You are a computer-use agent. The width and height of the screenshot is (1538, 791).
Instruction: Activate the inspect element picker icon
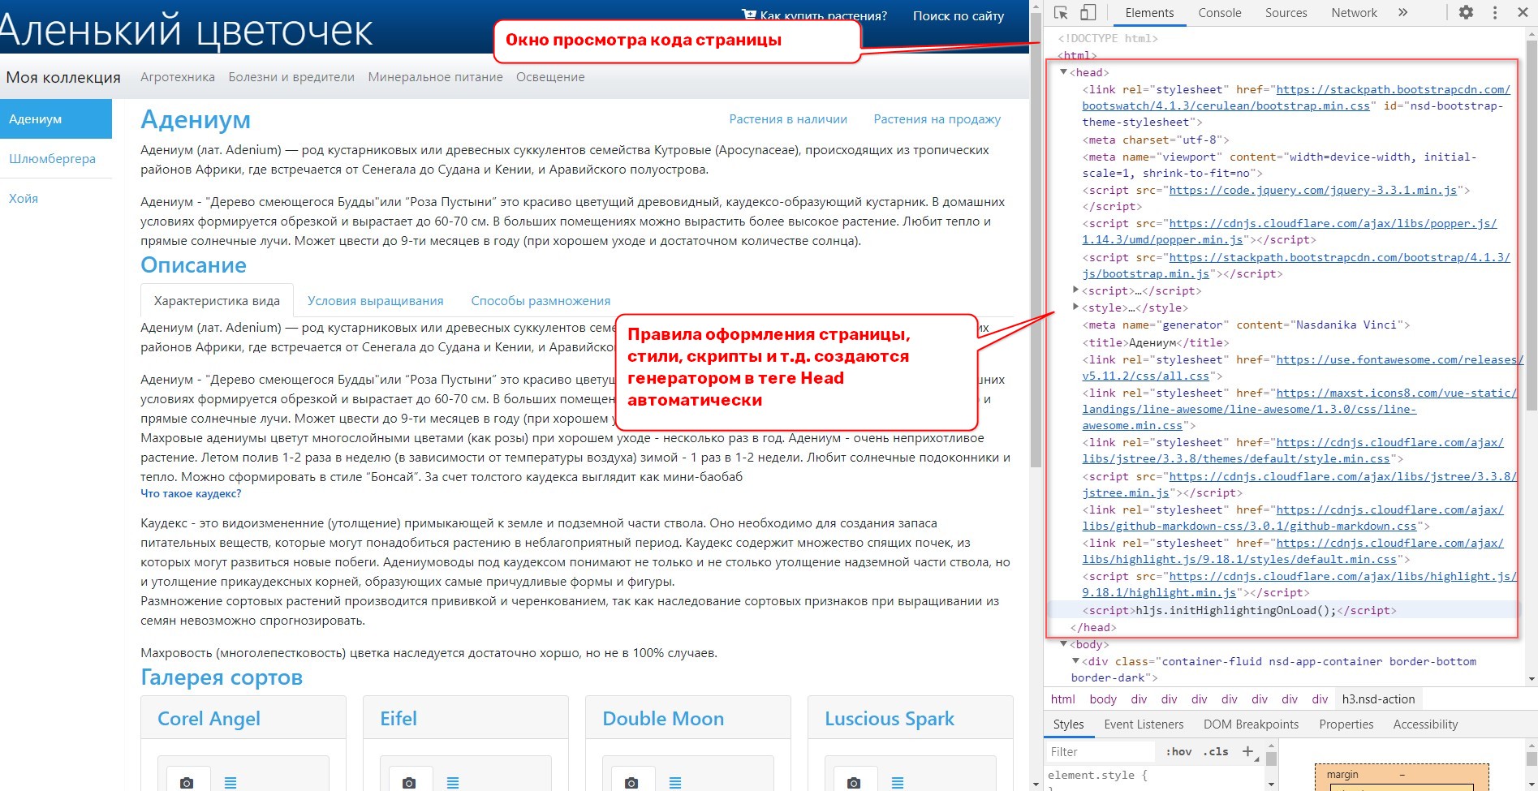point(1061,13)
